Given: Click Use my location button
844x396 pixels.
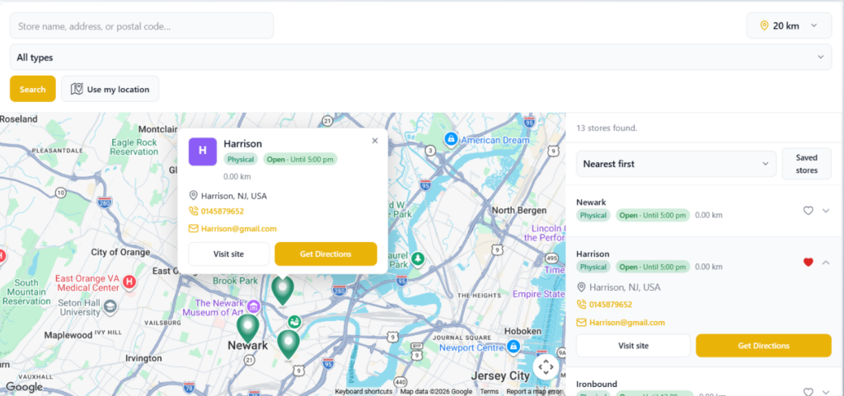Looking at the screenshot, I should click(x=110, y=89).
